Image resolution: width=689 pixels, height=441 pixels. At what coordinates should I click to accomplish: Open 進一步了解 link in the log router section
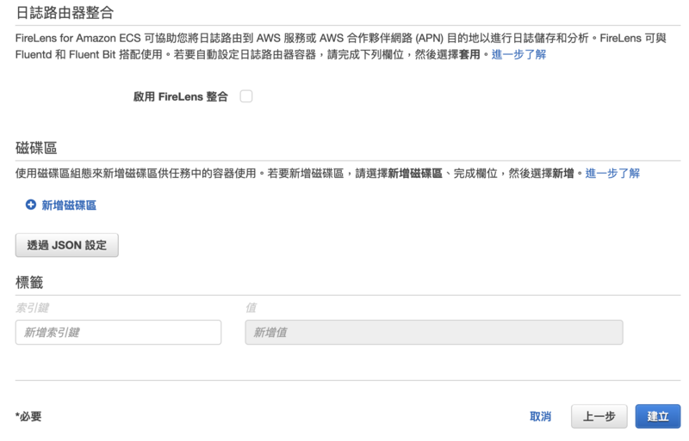[x=518, y=55]
